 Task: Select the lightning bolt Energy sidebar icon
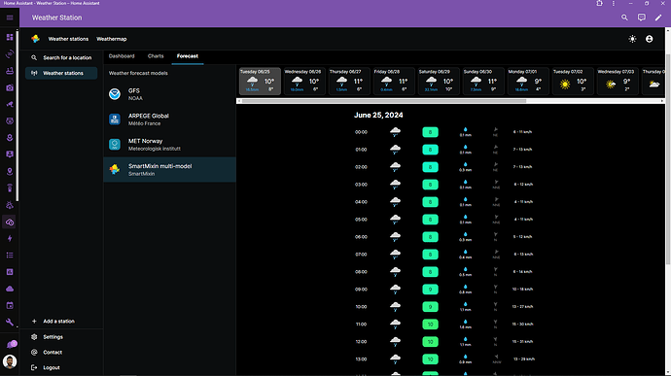[x=10, y=239]
